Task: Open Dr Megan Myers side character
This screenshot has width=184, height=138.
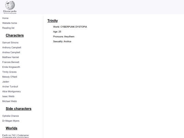Action: point(11,121)
